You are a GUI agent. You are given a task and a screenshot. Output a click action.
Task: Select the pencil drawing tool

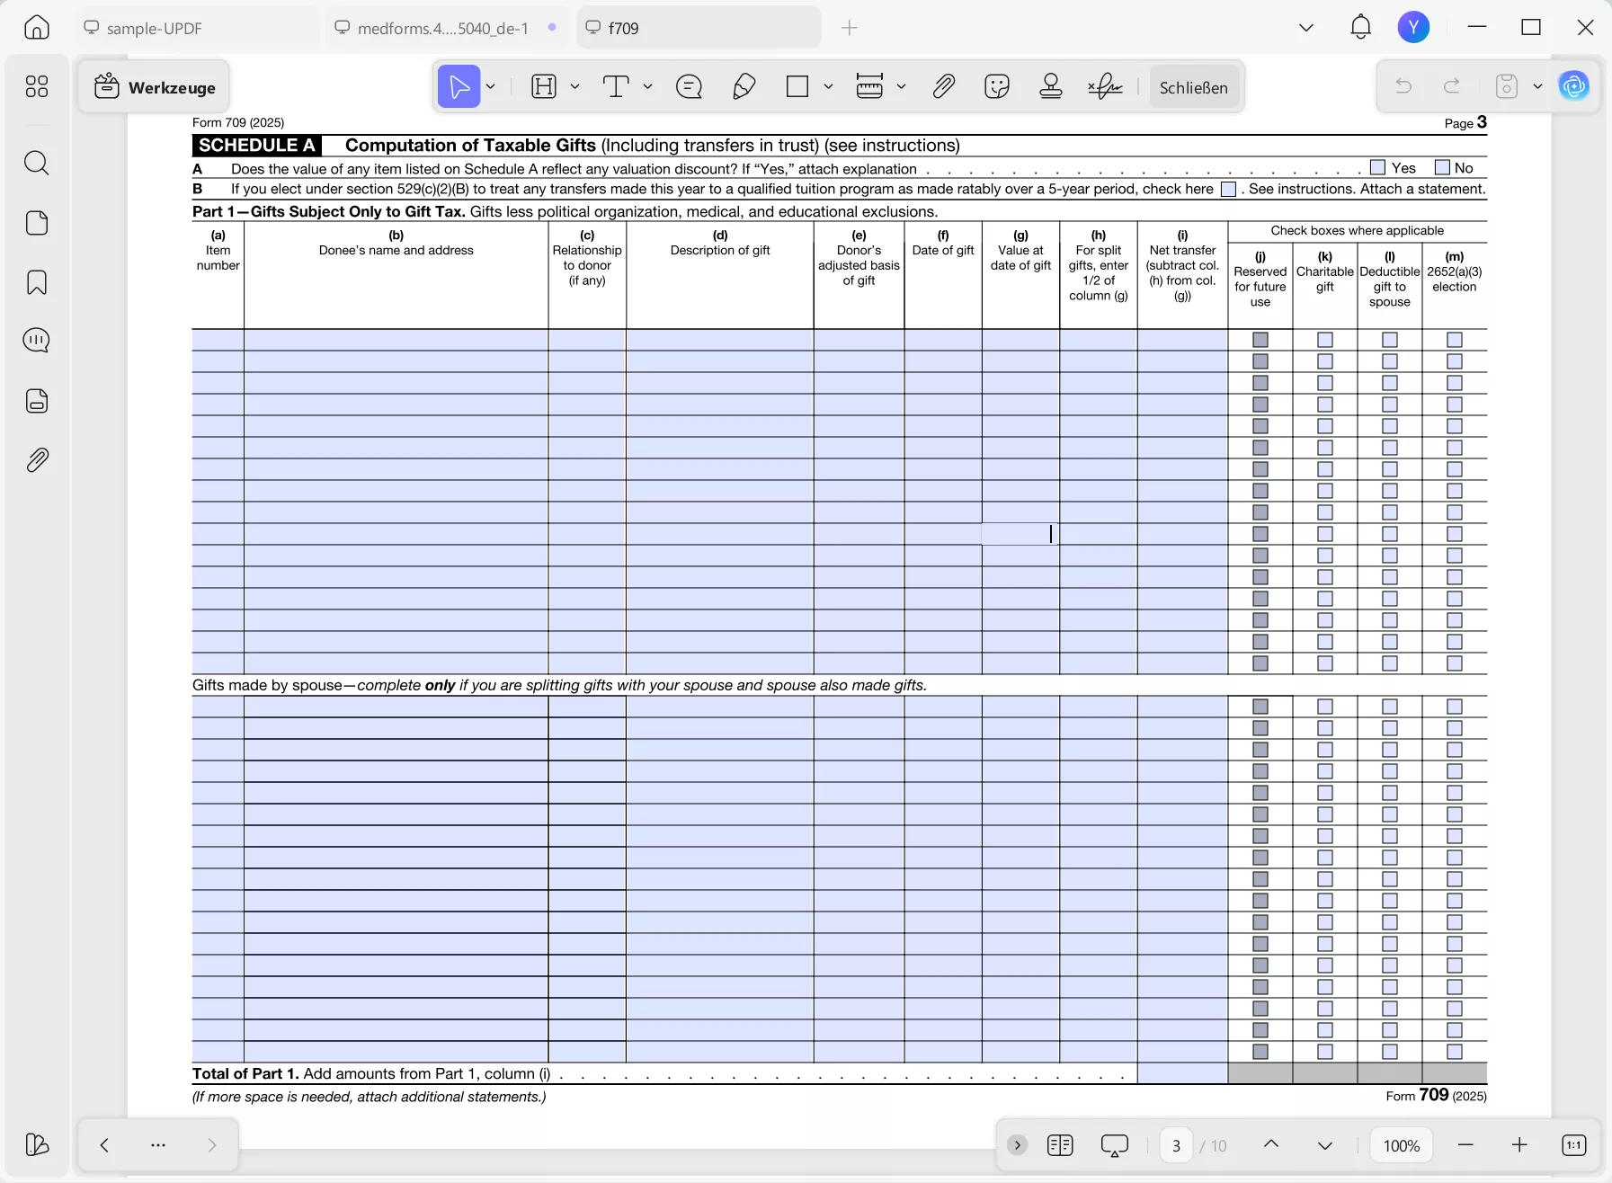744,87
